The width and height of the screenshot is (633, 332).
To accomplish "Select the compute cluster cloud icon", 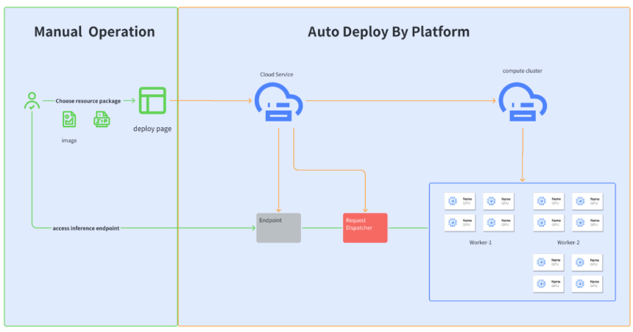I will point(523,102).
